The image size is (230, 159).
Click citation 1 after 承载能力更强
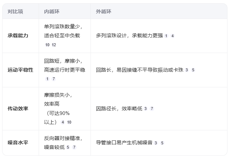point(166,36)
